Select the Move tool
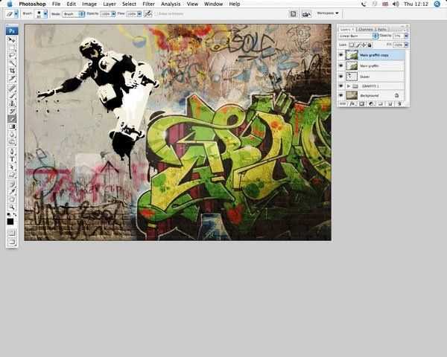 (12, 41)
